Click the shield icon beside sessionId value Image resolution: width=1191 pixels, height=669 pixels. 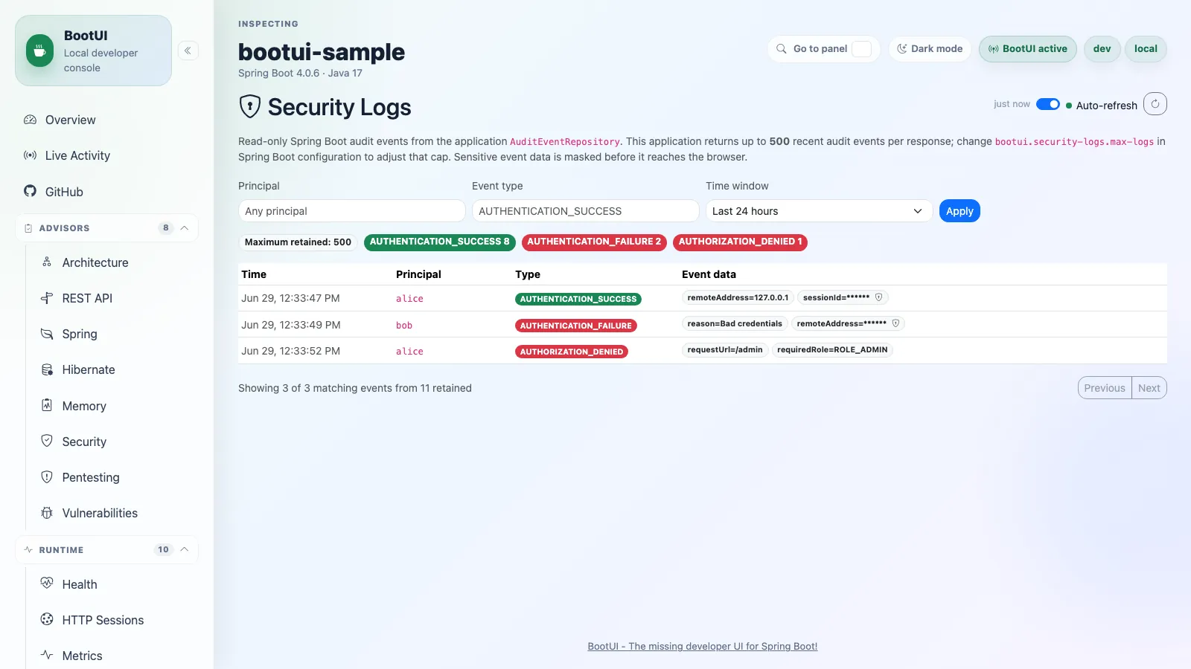click(878, 297)
